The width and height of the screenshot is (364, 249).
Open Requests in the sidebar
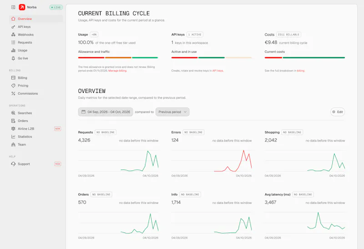pos(36,42)
